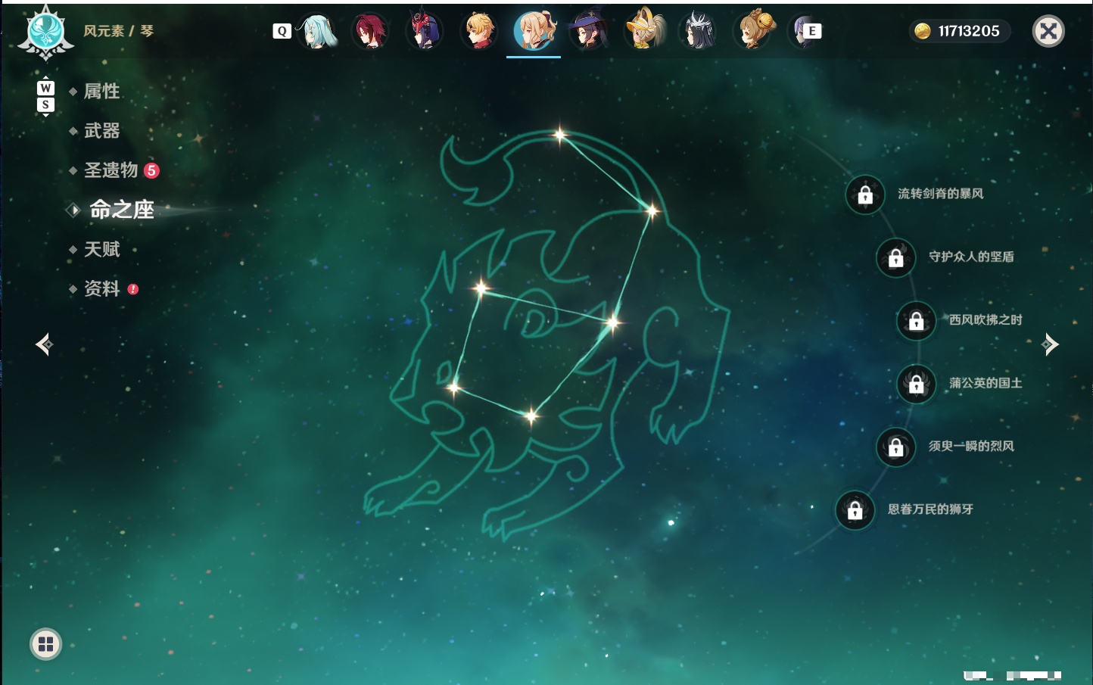
Task: Open the 天赋 talents menu item
Action: (x=101, y=249)
